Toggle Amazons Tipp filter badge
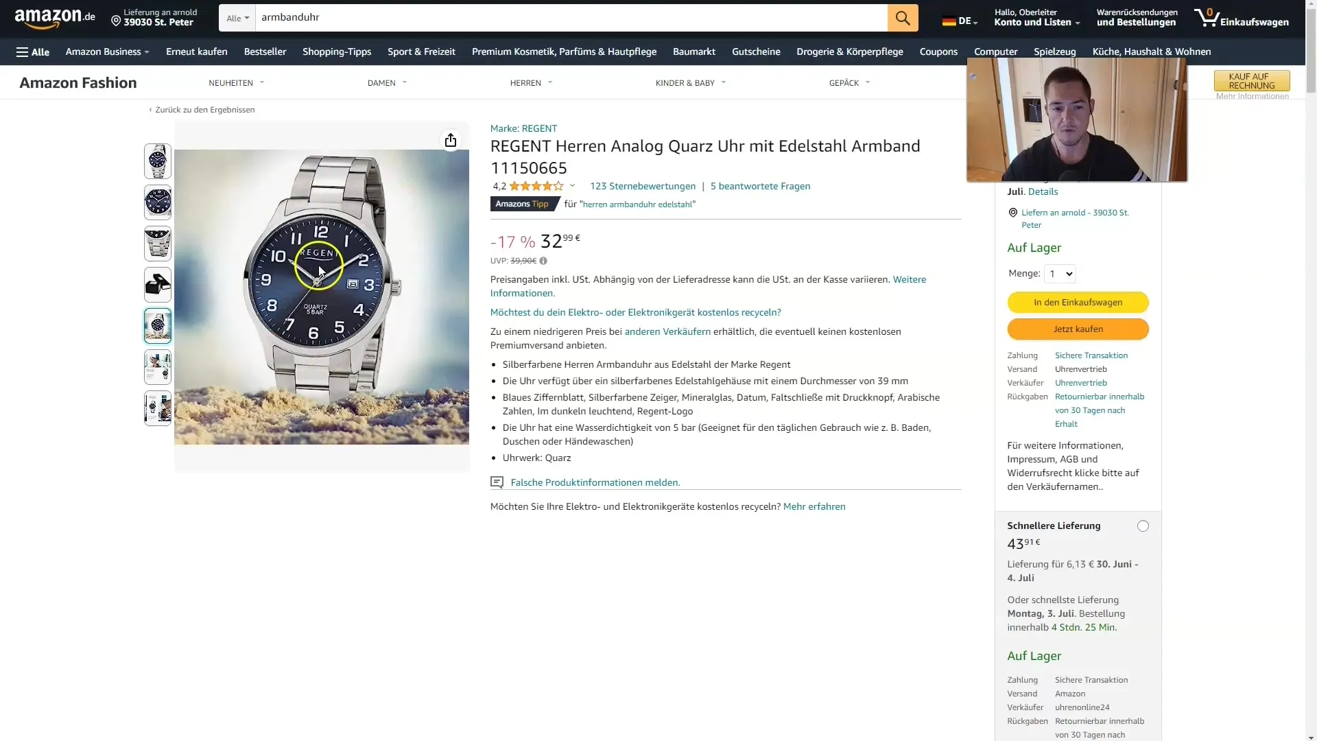Viewport: 1317px width, 741px height. click(524, 202)
